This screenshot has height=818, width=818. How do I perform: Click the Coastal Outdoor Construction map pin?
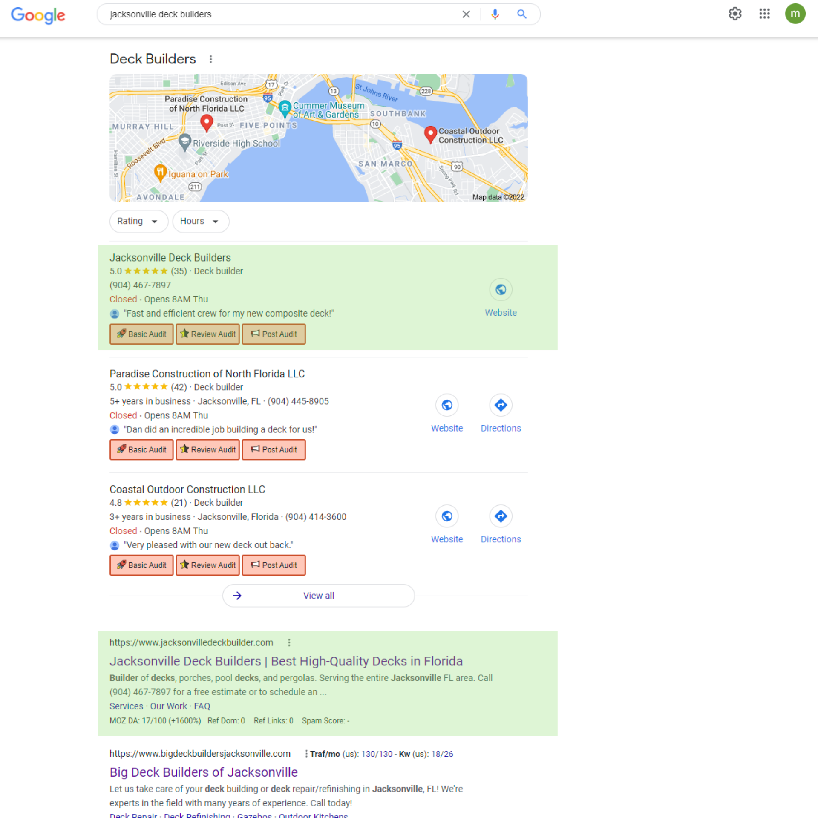click(430, 135)
